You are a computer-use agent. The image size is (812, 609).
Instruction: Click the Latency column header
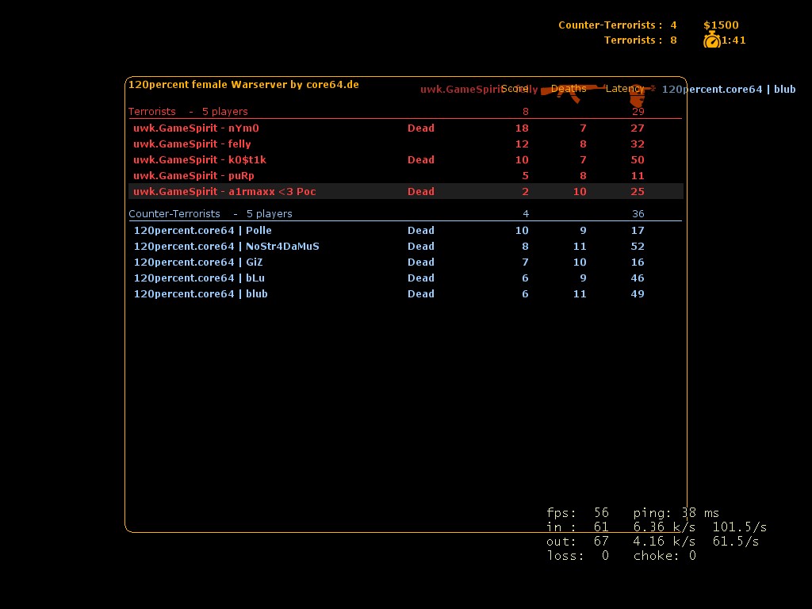623,89
